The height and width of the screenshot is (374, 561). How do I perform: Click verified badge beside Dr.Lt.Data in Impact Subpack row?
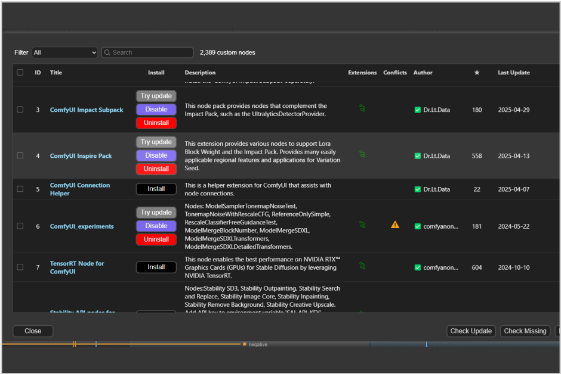[418, 110]
